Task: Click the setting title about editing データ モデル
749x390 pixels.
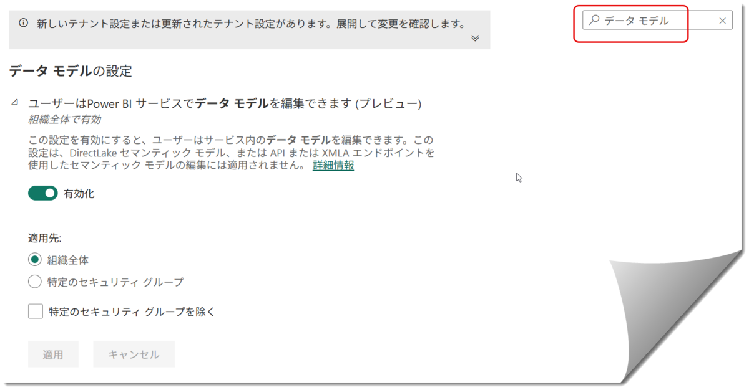Action: click(x=225, y=104)
